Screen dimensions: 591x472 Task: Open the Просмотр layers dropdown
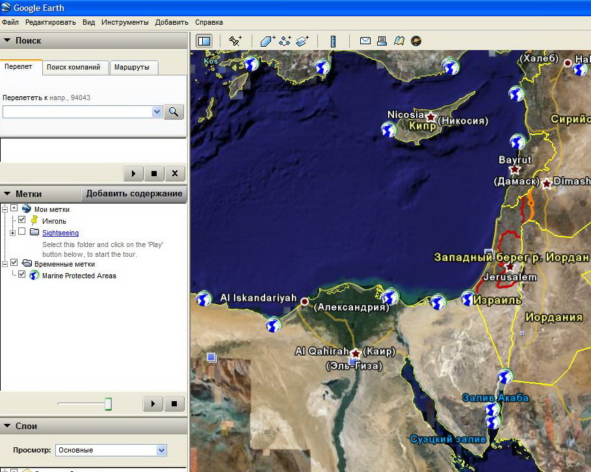click(161, 450)
